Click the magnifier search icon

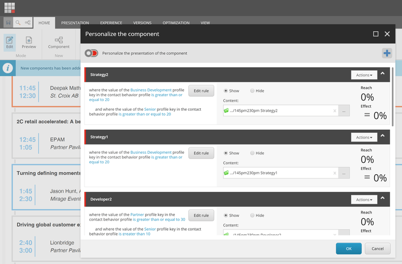pyautogui.click(x=18, y=23)
